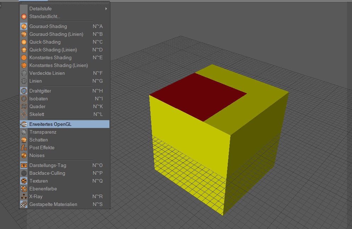This screenshot has height=229, width=352.
Task: Toggle Ebenenfarbe option
Action: coord(65,189)
